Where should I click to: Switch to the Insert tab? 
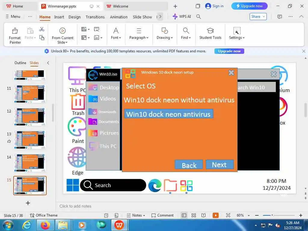coord(59,17)
